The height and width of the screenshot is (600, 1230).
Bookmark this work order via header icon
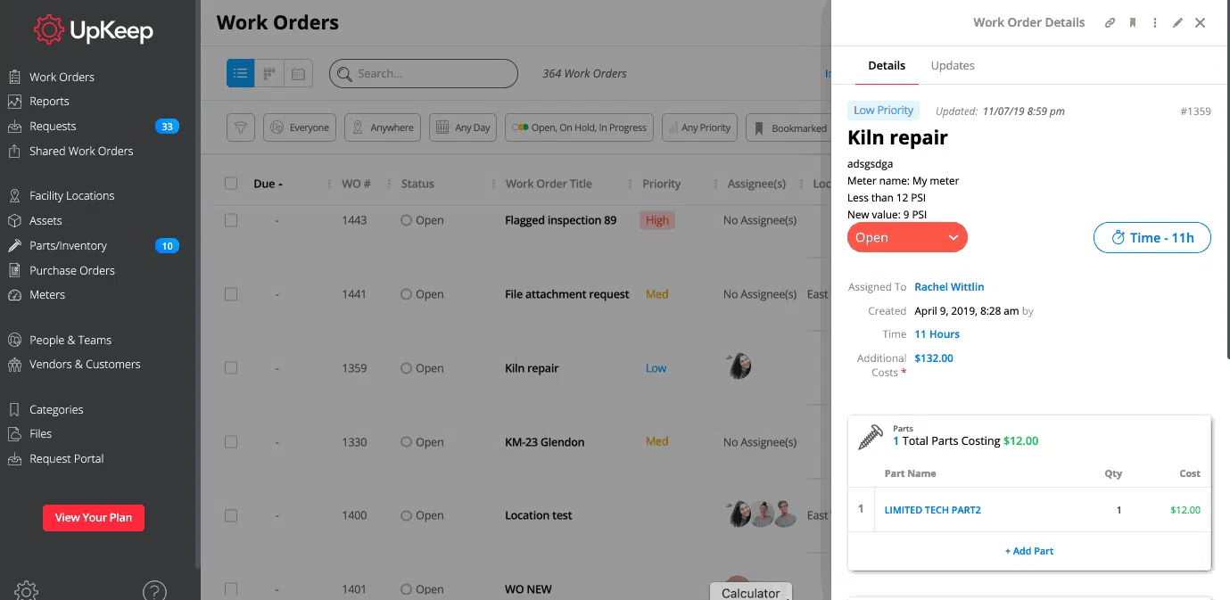point(1133,23)
